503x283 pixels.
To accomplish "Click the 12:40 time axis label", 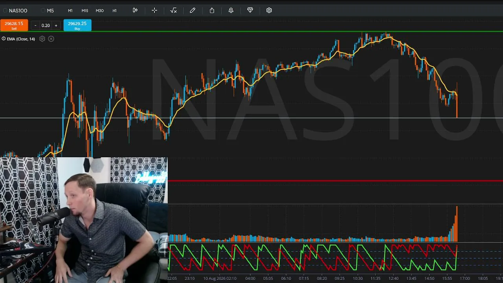I will [393, 278].
